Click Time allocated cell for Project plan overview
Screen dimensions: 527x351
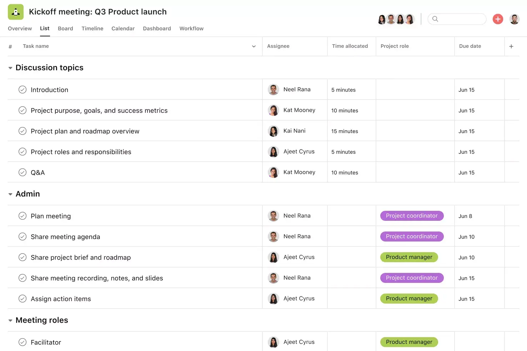(351, 131)
